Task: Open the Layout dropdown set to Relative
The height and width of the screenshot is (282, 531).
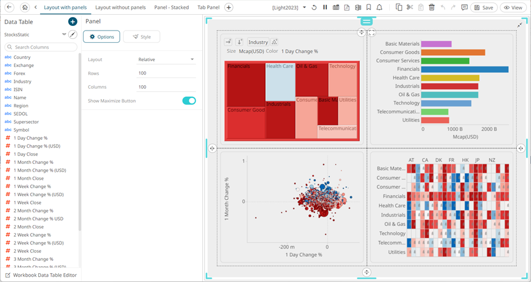Action: [166, 59]
